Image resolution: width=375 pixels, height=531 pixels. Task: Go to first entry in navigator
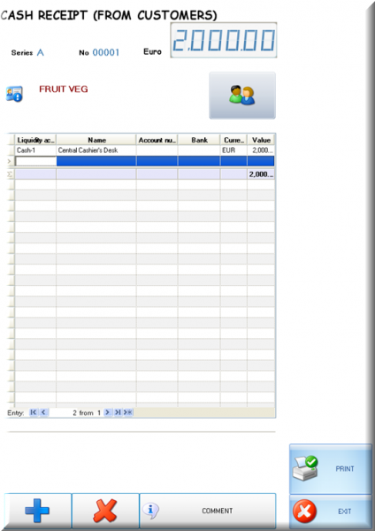coord(34,412)
